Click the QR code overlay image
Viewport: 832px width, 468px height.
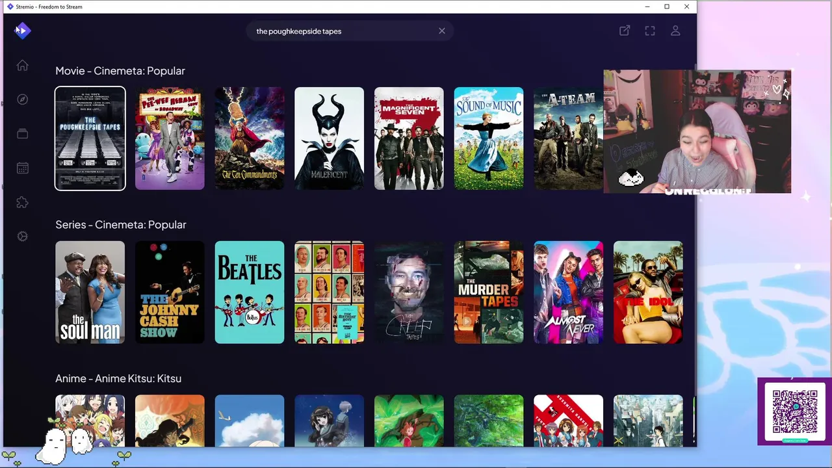794,411
